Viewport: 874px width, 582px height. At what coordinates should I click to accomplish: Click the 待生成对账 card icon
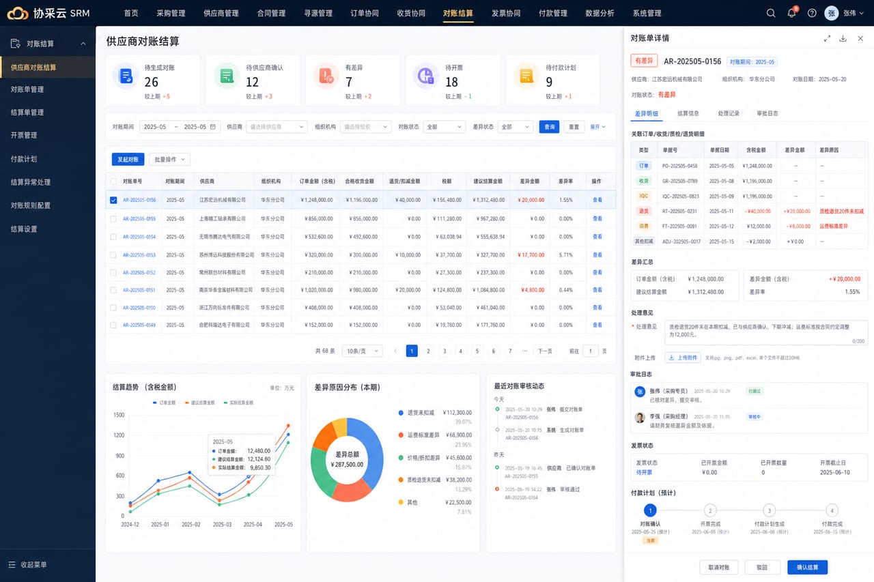pyautogui.click(x=126, y=76)
